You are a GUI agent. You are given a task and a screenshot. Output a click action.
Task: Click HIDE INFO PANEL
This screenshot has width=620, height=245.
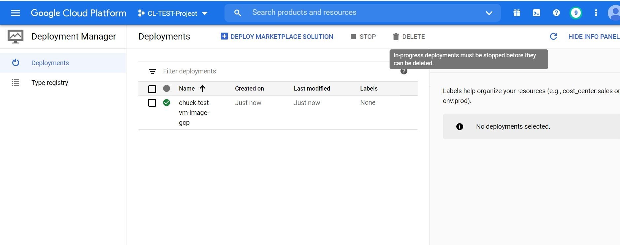coord(594,37)
